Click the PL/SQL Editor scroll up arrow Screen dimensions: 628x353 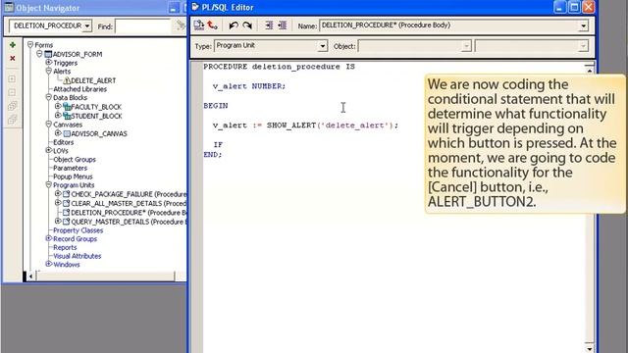point(589,70)
